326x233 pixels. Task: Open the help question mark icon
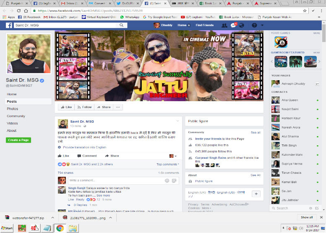(255, 25)
